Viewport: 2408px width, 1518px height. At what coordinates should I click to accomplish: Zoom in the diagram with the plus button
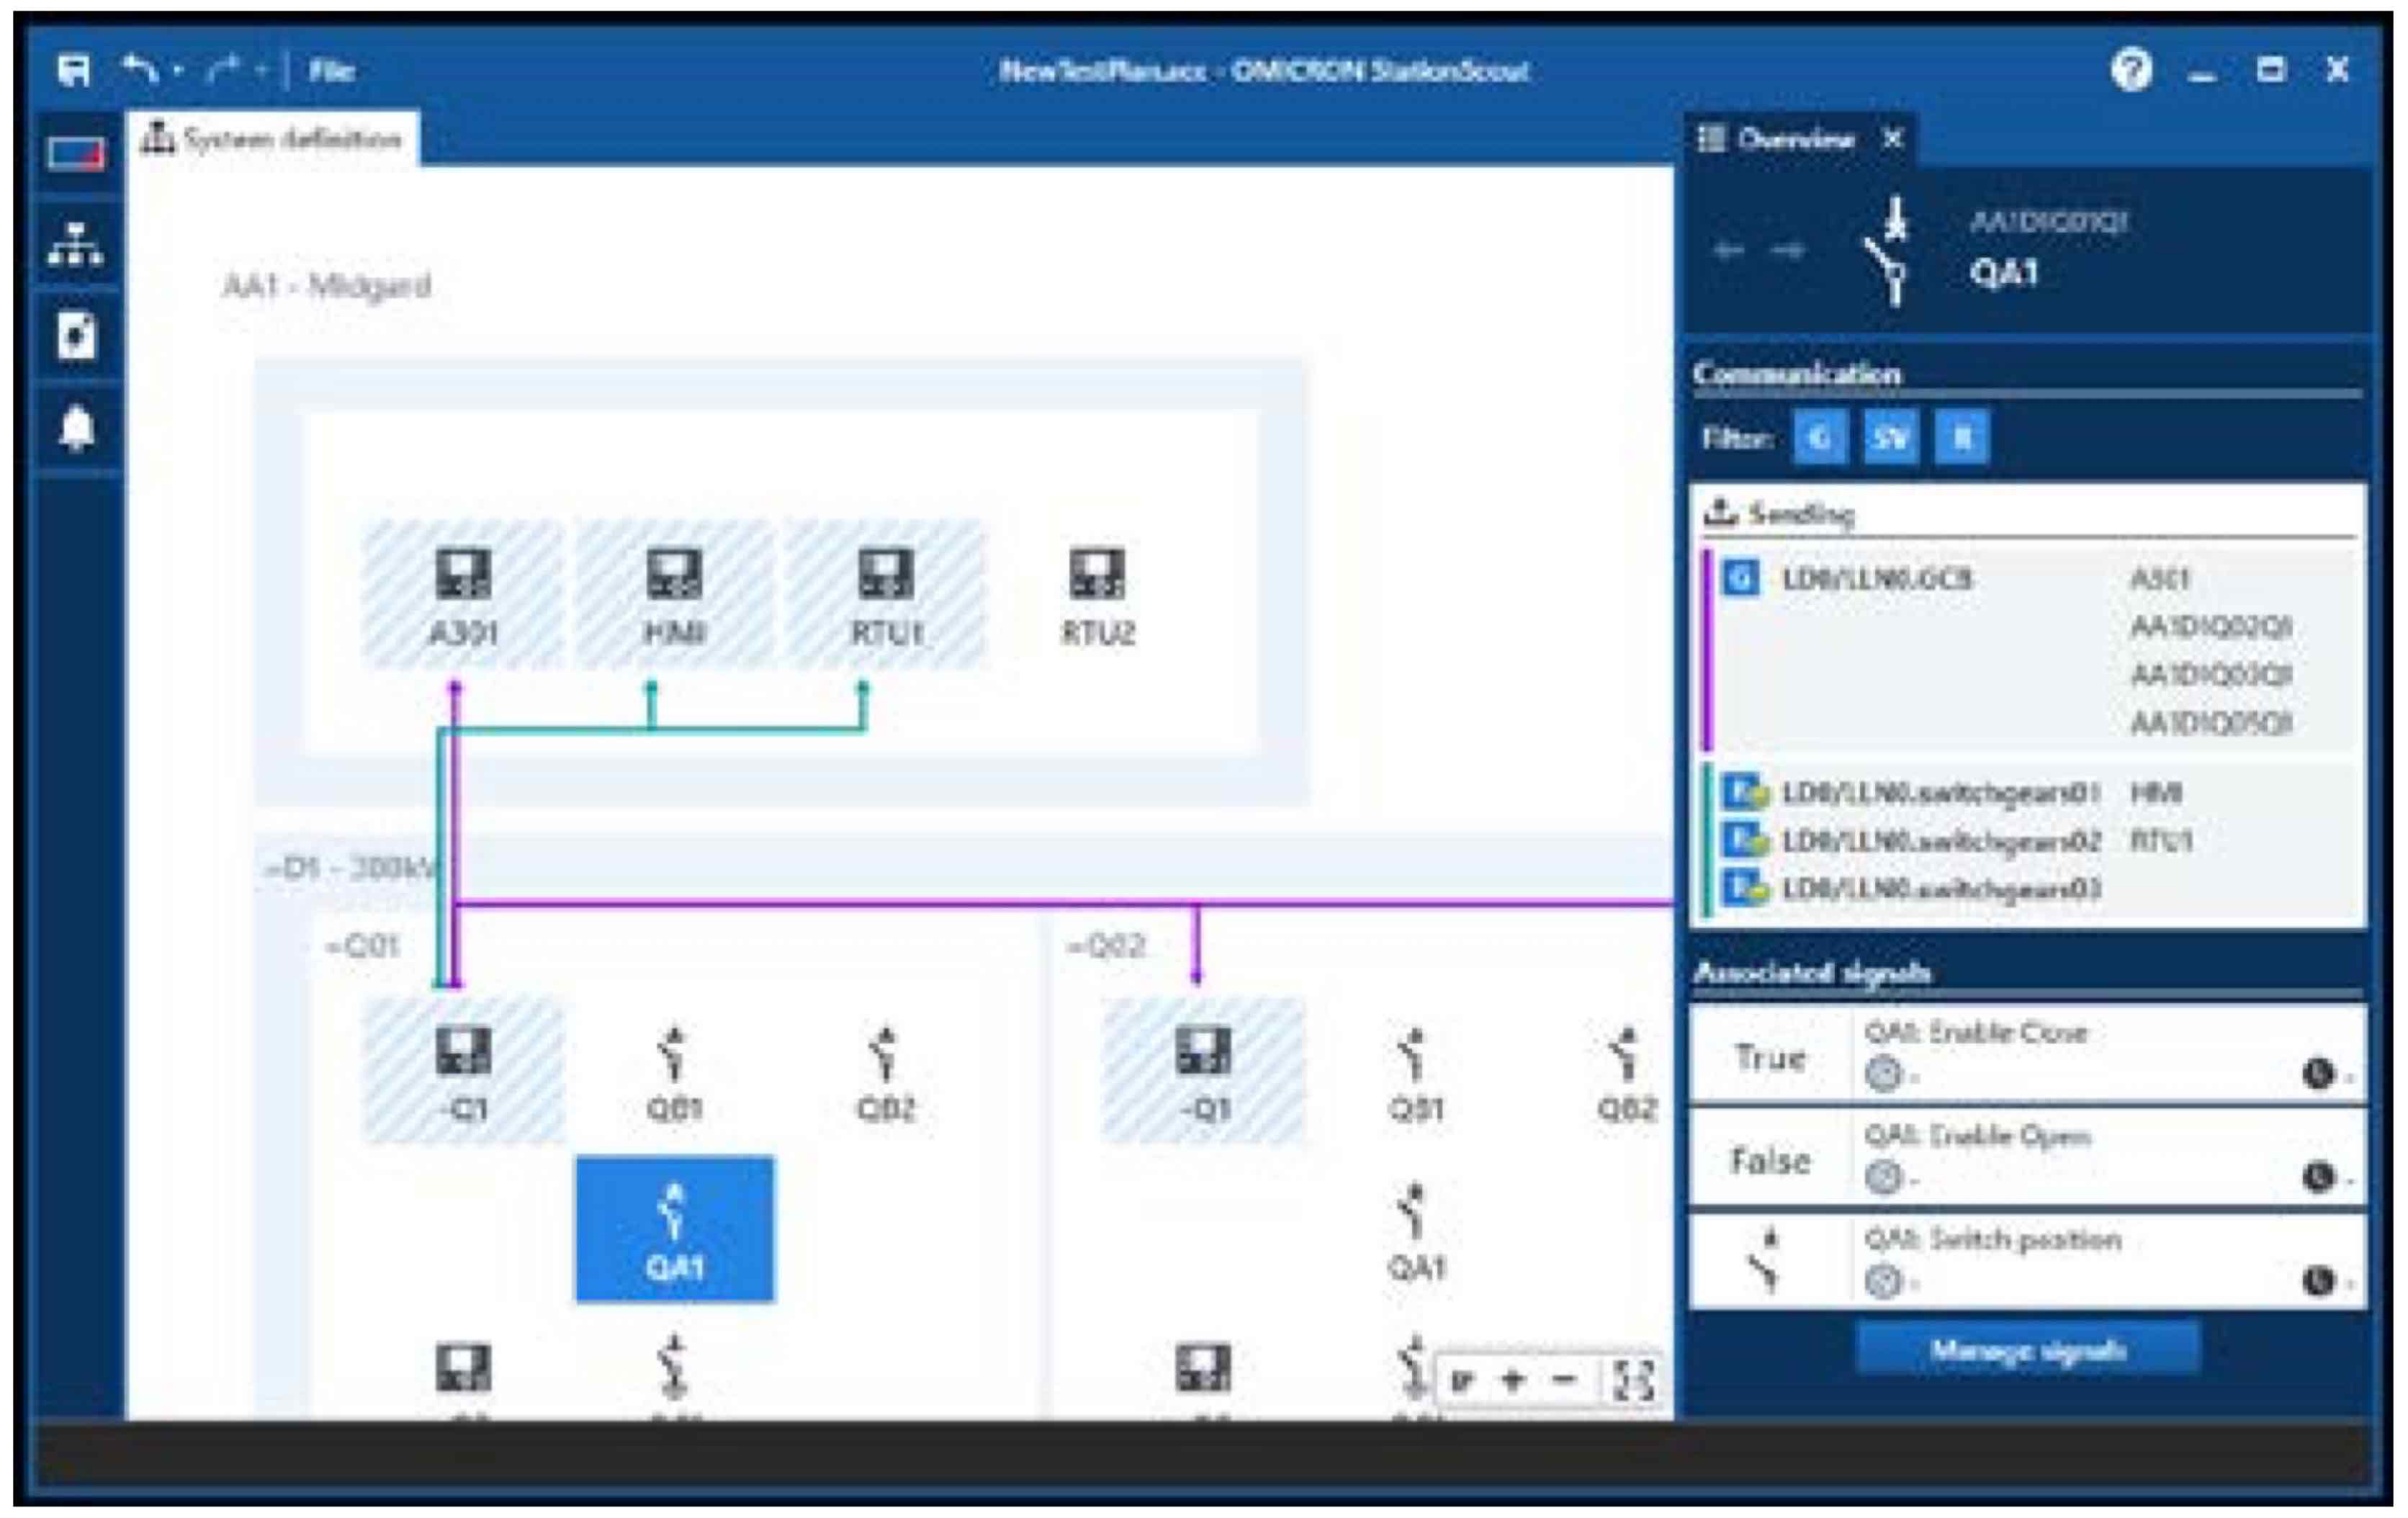[1513, 1381]
